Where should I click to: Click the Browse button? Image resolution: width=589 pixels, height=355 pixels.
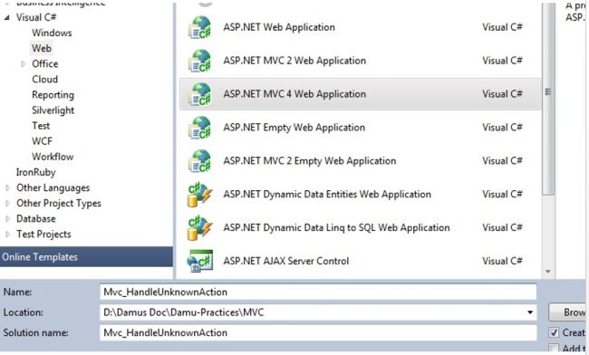568,312
